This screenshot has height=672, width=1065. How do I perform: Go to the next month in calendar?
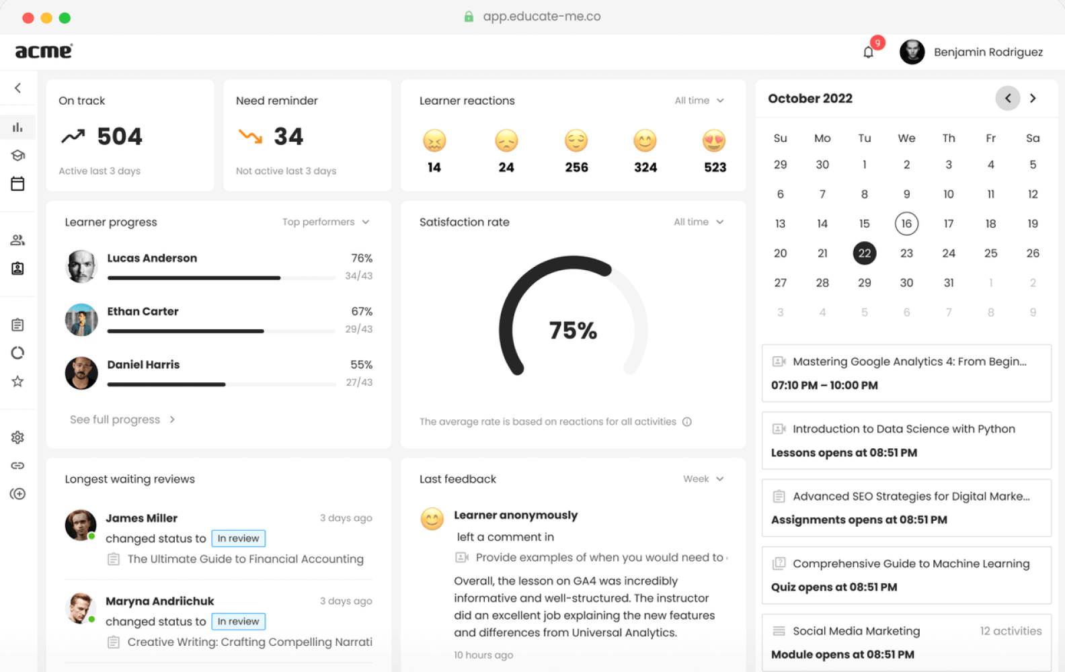(x=1033, y=98)
